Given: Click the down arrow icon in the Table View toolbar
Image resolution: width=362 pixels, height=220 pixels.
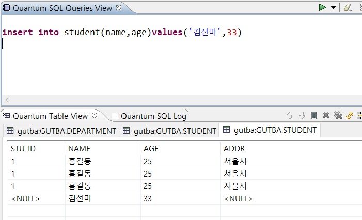Looking at the screenshot, I should (302, 115).
